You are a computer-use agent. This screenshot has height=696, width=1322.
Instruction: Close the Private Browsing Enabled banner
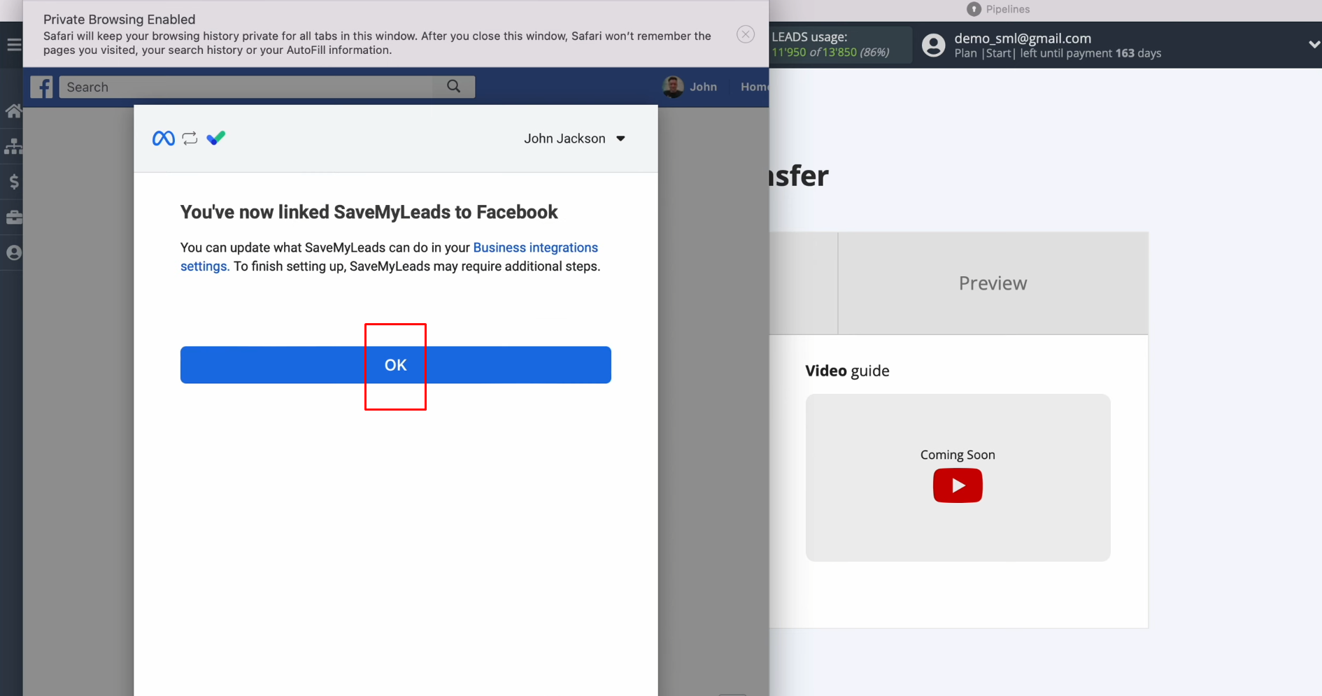click(x=746, y=34)
